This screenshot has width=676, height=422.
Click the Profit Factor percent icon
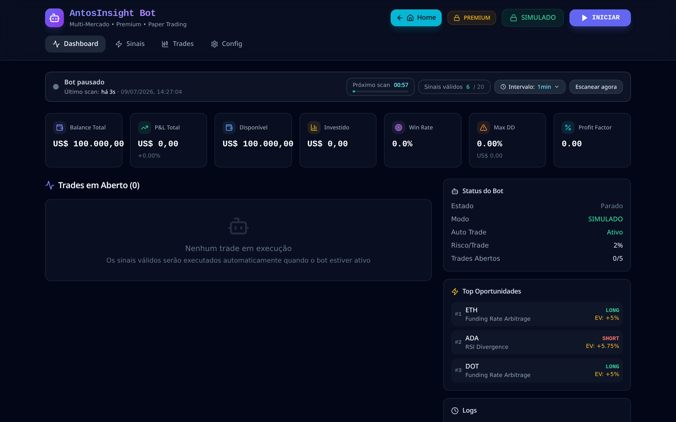click(568, 128)
